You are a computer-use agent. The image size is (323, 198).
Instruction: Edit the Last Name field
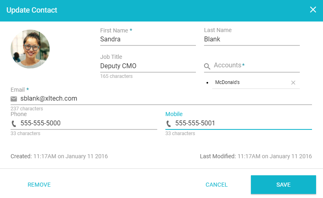[251, 39]
